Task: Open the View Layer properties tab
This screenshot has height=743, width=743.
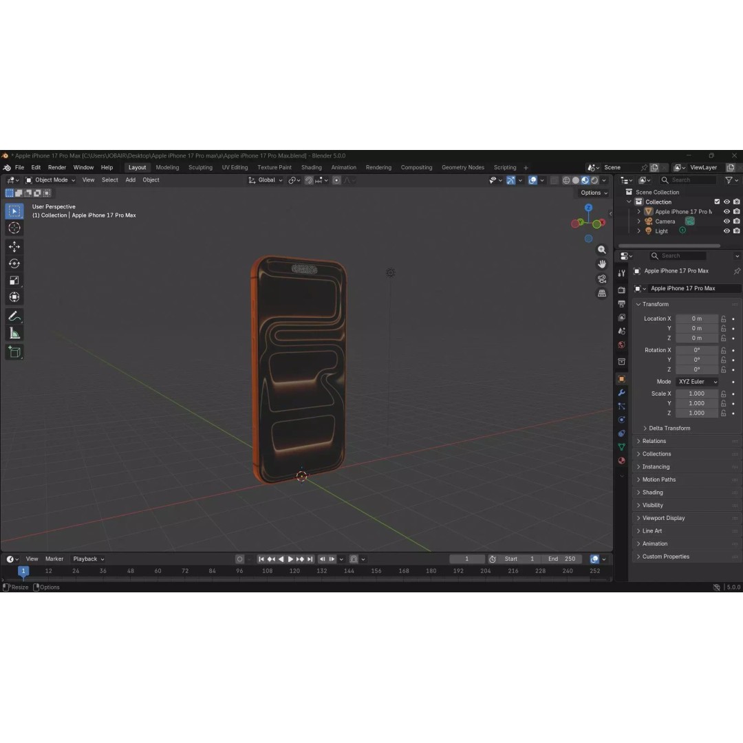Action: (622, 317)
